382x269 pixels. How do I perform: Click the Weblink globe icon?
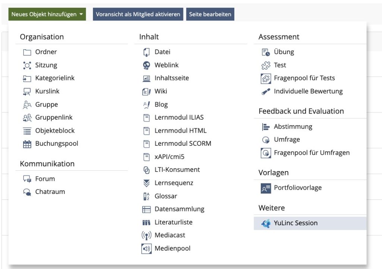pos(146,65)
